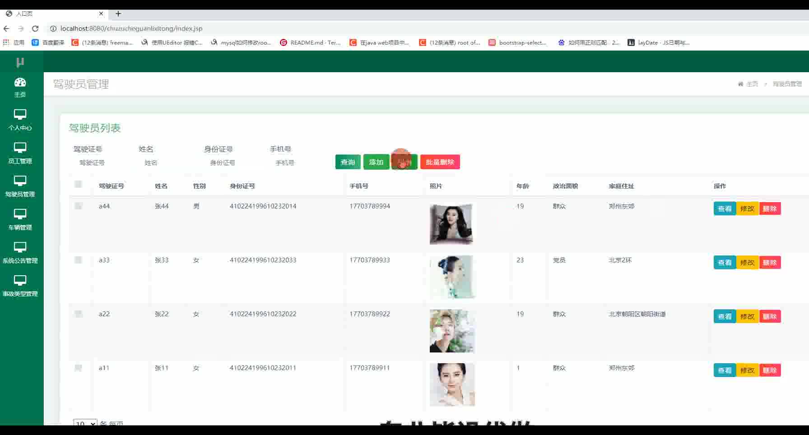The height and width of the screenshot is (435, 809).
Task: Click 删除 for driver 张44
Action: click(x=770, y=208)
